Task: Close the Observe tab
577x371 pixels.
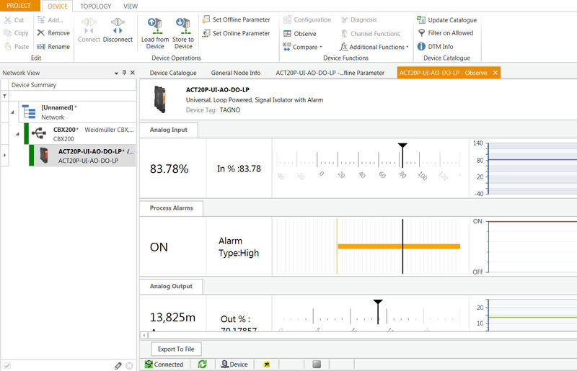Action: pos(495,73)
